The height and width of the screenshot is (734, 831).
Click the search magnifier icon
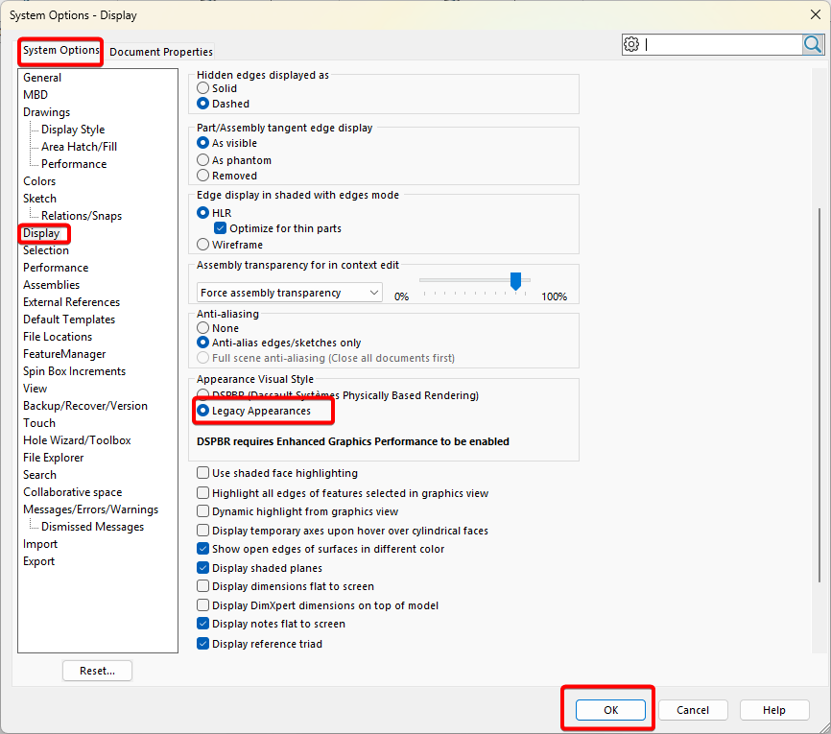(x=813, y=44)
